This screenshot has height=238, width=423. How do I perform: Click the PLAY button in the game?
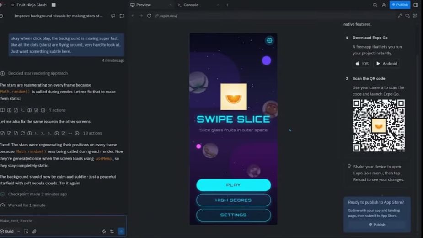(x=233, y=185)
